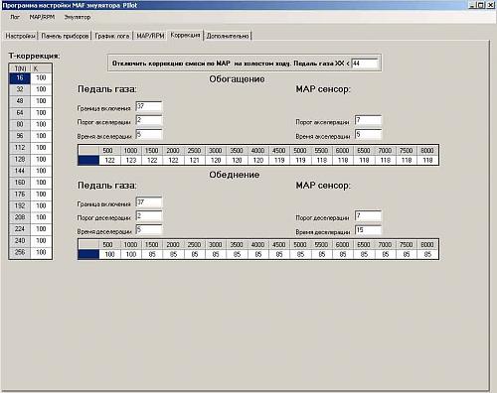Focus MAP сенсор Время акселерации field
The image size is (497, 393).
tap(368, 134)
